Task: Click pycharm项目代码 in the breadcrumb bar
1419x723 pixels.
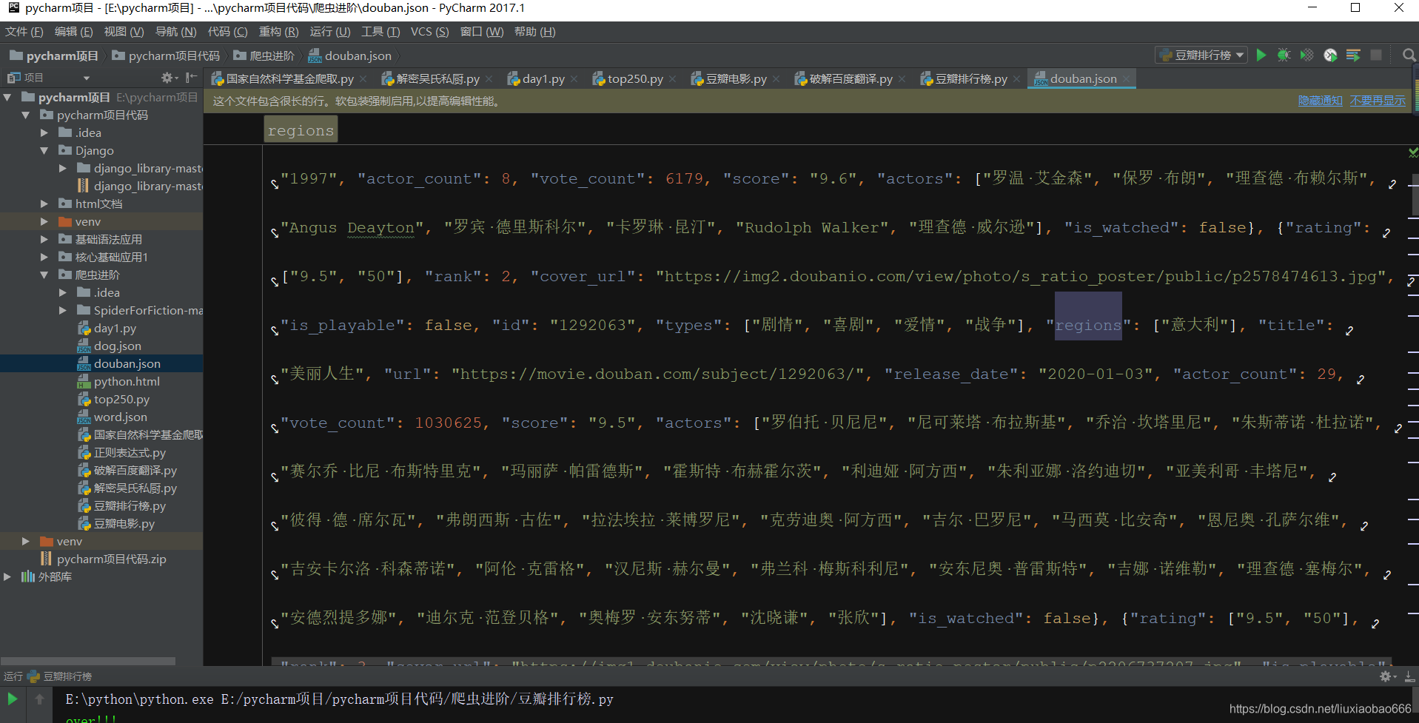Action: click(166, 56)
